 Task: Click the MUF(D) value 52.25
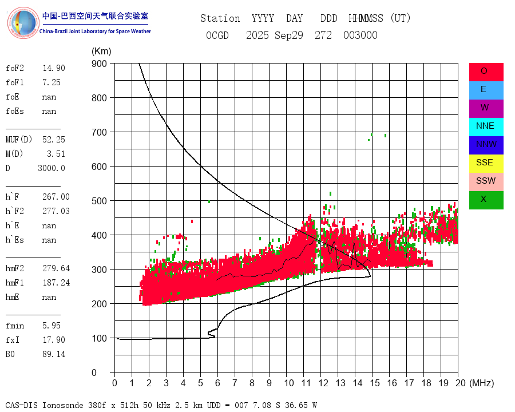[x=54, y=140]
